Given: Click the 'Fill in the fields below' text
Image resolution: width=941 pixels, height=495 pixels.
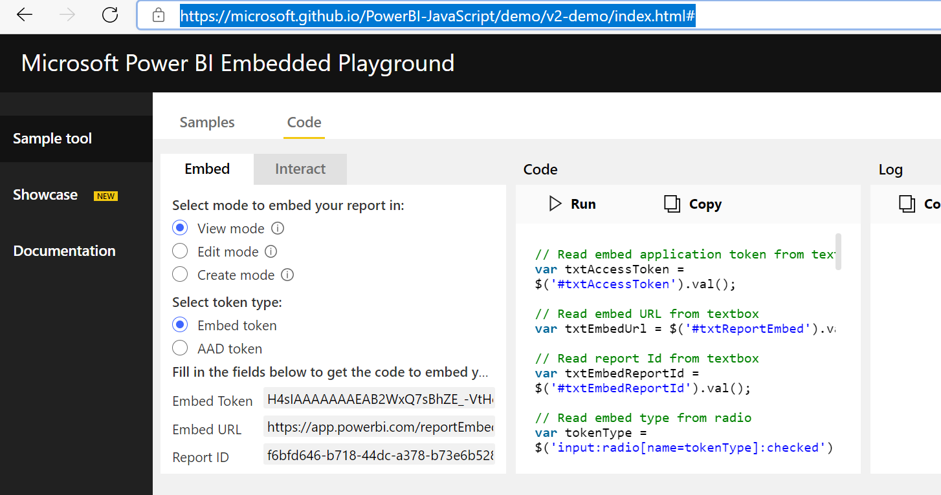Looking at the screenshot, I should click(330, 372).
